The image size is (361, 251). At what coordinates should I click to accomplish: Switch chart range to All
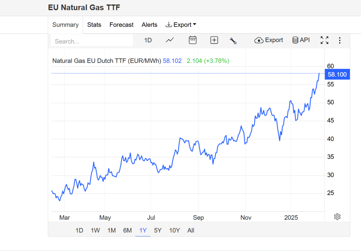191,231
